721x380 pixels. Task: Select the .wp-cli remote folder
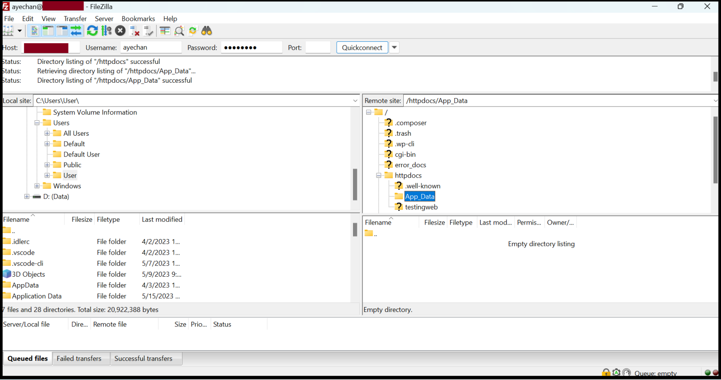point(404,144)
